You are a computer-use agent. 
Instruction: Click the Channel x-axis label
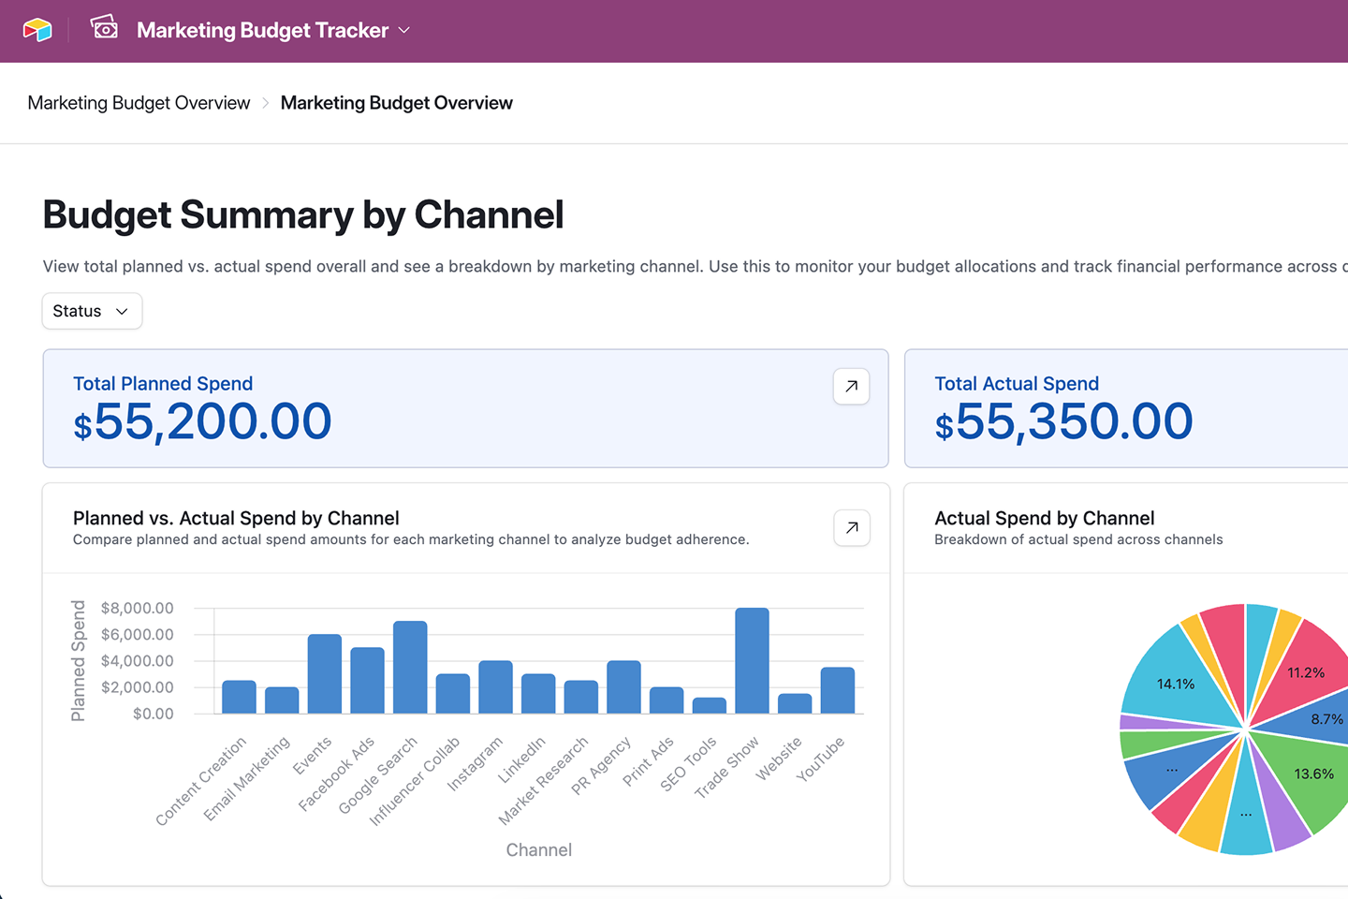click(x=539, y=850)
